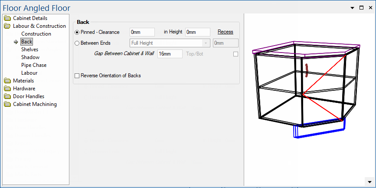The width and height of the screenshot is (376, 188).
Task: Click the pin icon in title bar
Action: (x=352, y=8)
